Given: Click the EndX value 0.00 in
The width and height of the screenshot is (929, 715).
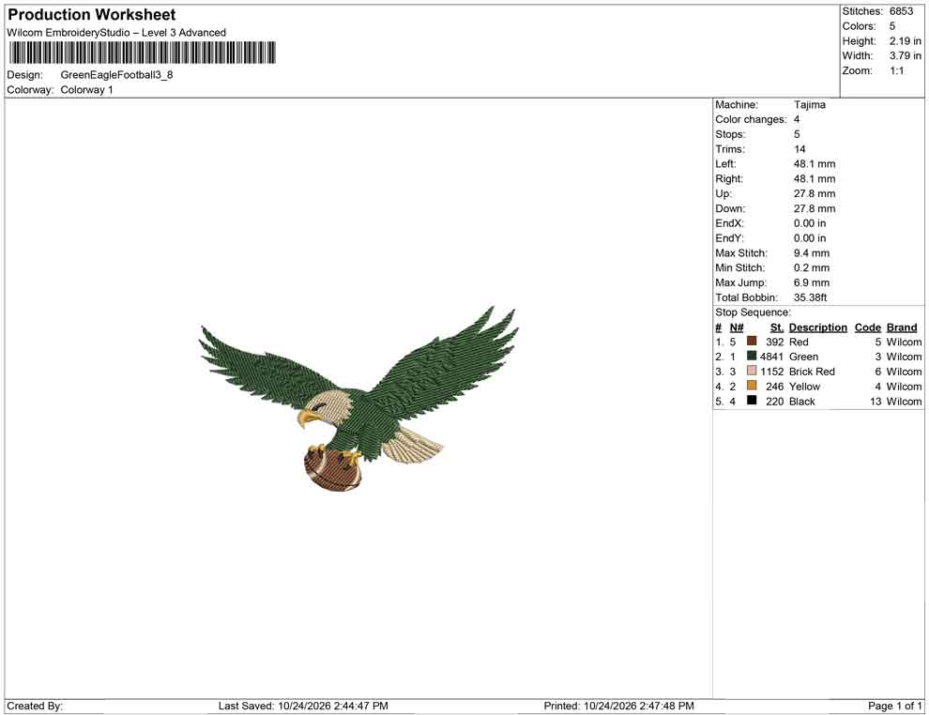Looking at the screenshot, I should click(x=810, y=223).
